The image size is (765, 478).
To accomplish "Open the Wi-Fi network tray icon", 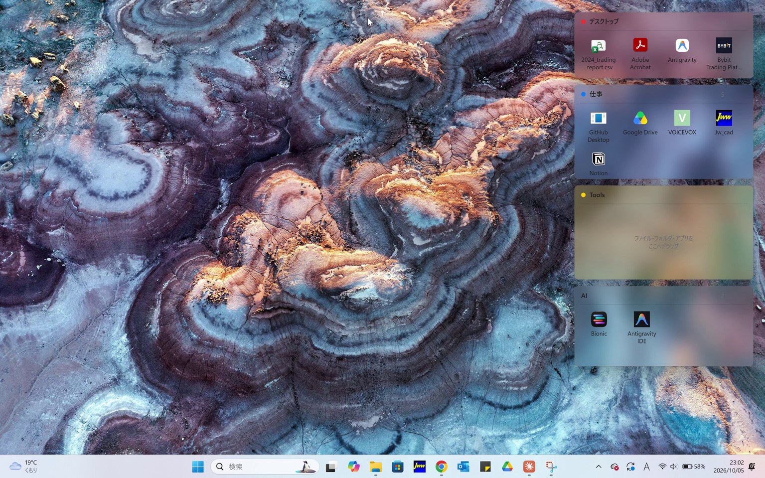I will click(662, 467).
